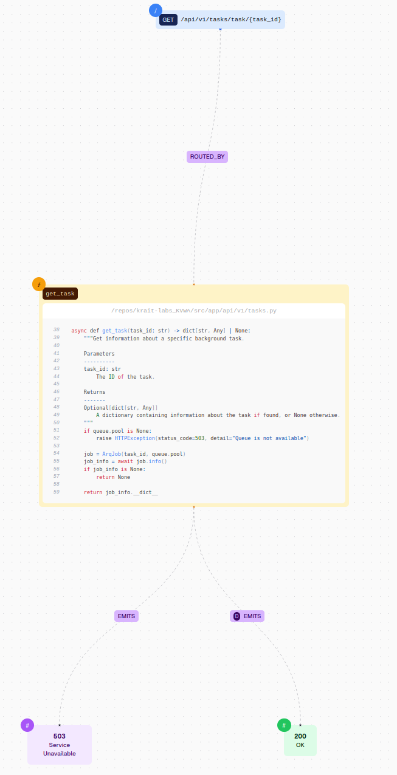This screenshot has width=397, height=775.
Task: Click the 'Returns' docstring heading line
Action: [x=94, y=392]
